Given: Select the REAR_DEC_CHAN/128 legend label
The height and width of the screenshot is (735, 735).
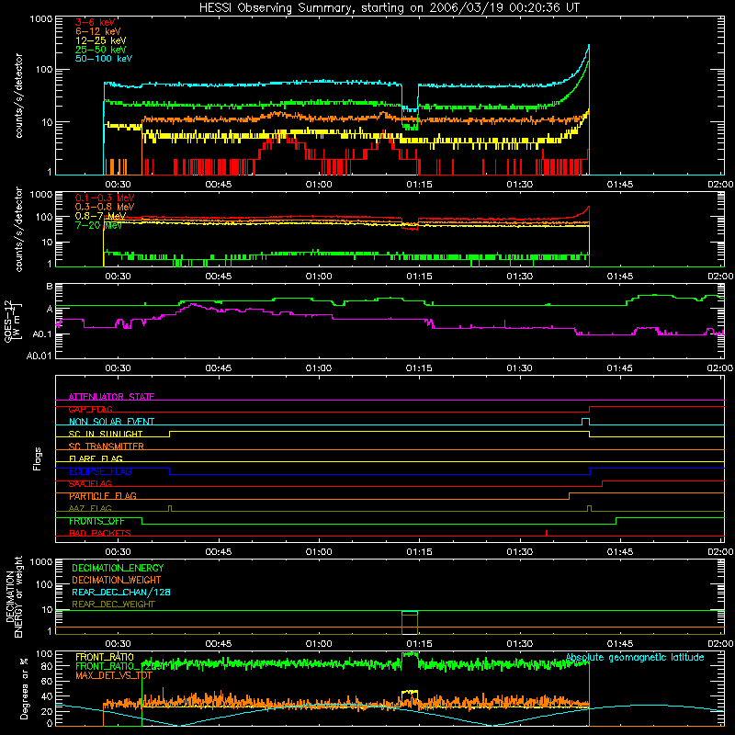Looking at the screenshot, I should (121, 592).
